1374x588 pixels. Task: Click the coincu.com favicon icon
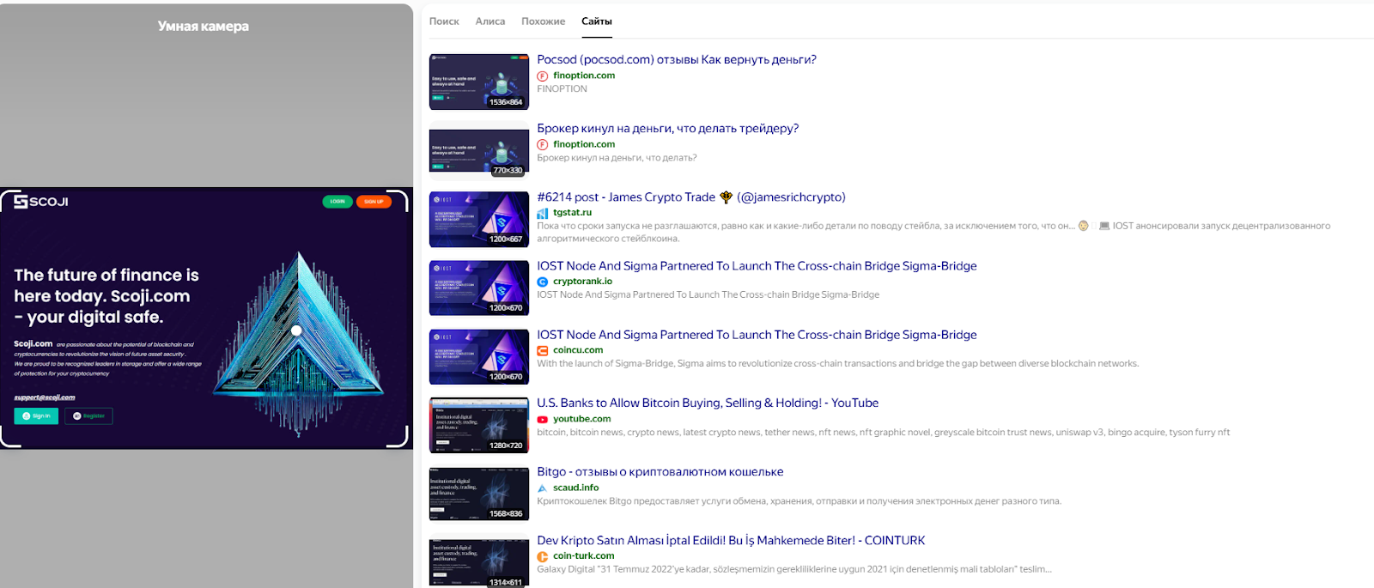pos(542,351)
